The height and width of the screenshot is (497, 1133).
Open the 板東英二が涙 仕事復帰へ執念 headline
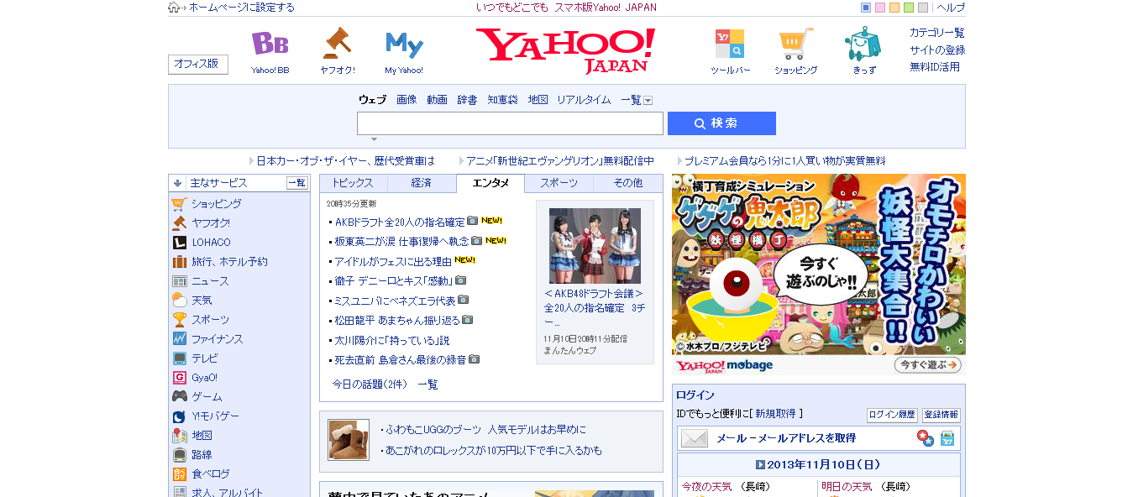pos(401,241)
